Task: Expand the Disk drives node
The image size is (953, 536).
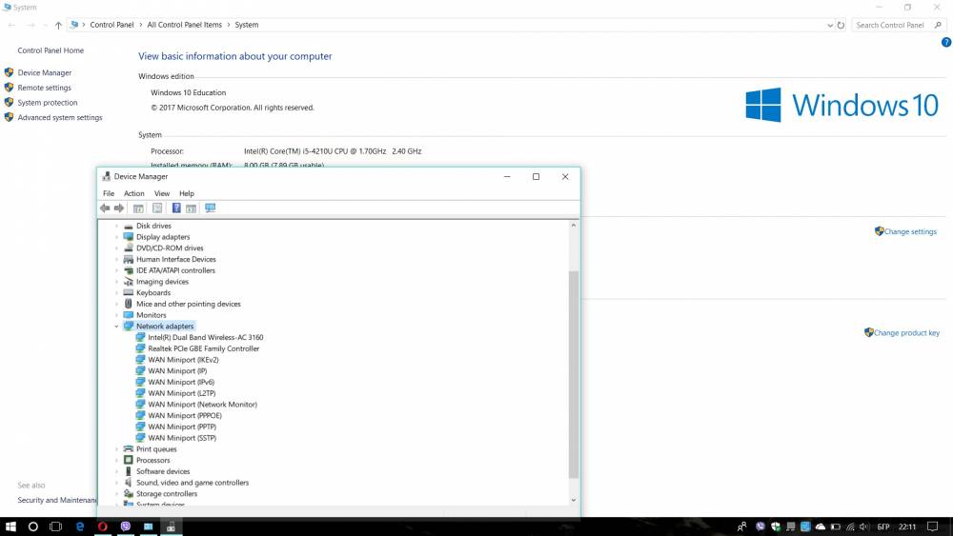Action: pos(116,226)
